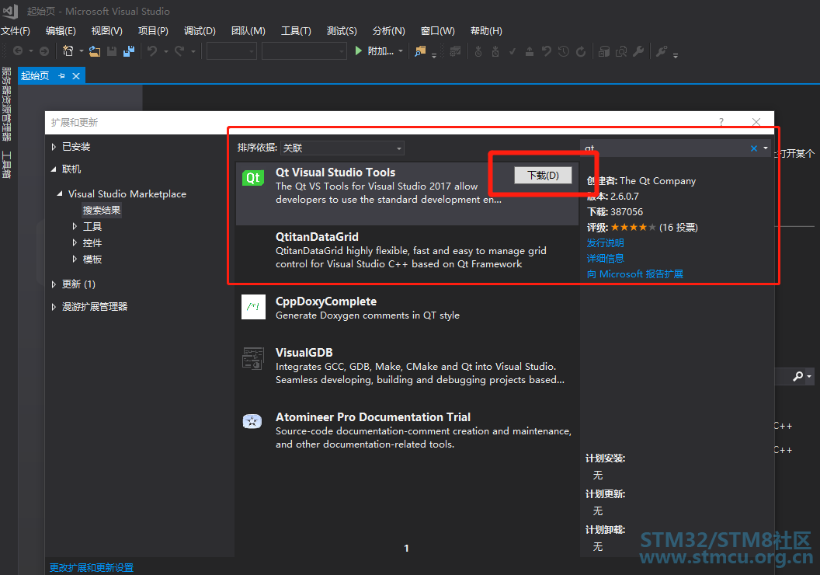Click the Atomineer Pro Documentation icon

[x=252, y=421]
